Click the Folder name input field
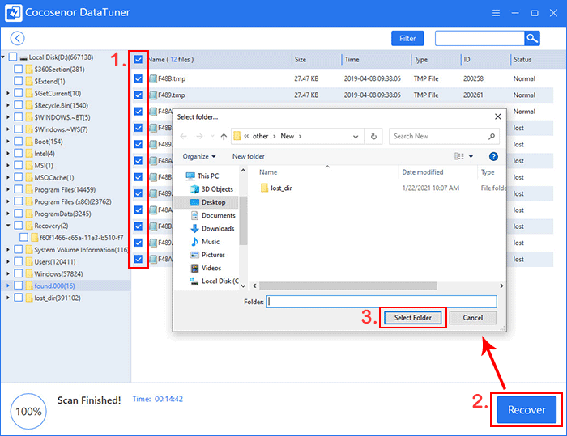Viewport: 567px width, 436px height. tap(382, 302)
